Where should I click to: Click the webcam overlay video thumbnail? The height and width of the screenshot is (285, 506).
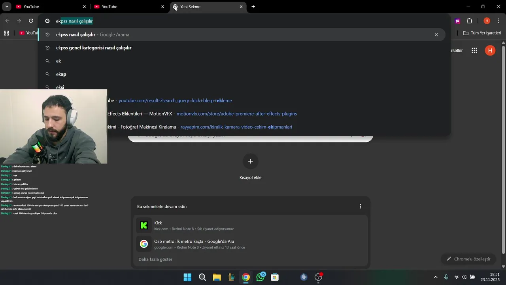[x=53, y=126]
